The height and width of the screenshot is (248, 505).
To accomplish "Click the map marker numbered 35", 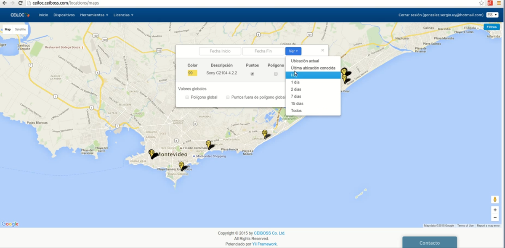I will (265, 134).
